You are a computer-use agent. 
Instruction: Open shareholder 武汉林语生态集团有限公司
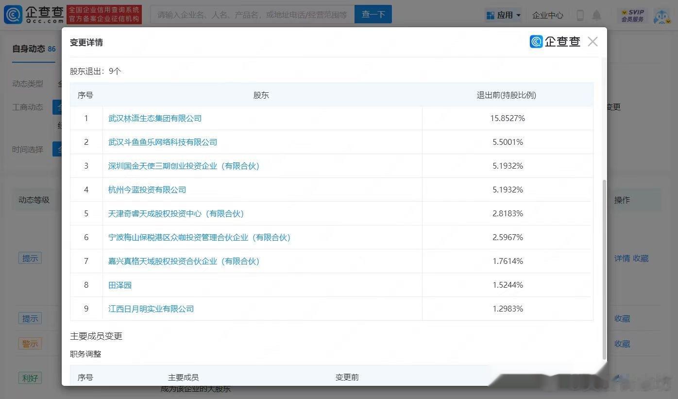click(155, 118)
